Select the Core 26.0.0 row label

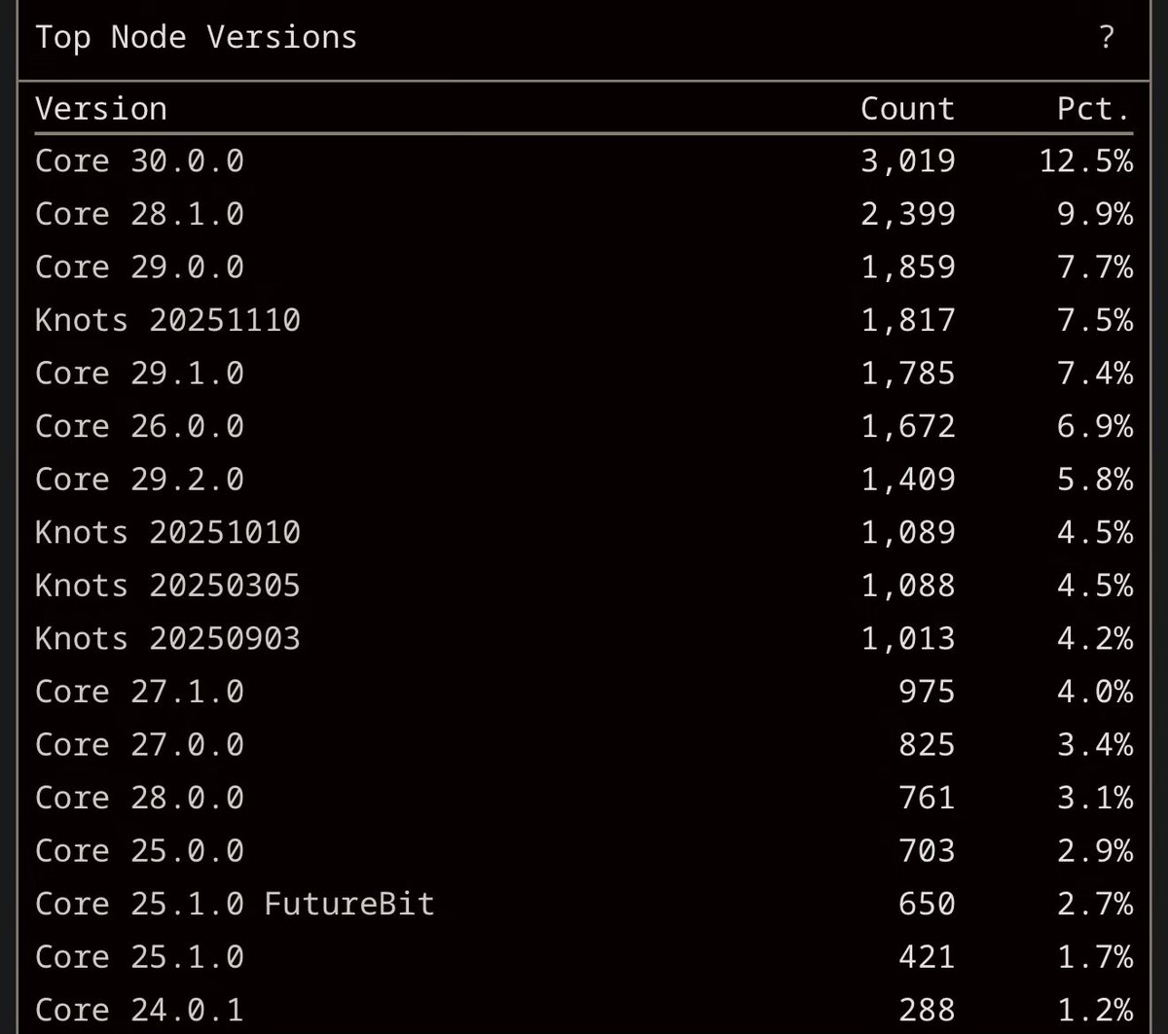(x=139, y=426)
